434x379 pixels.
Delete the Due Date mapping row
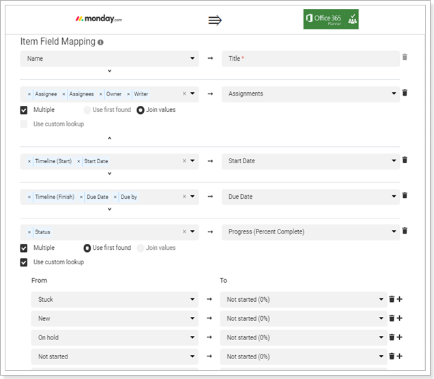coord(405,195)
